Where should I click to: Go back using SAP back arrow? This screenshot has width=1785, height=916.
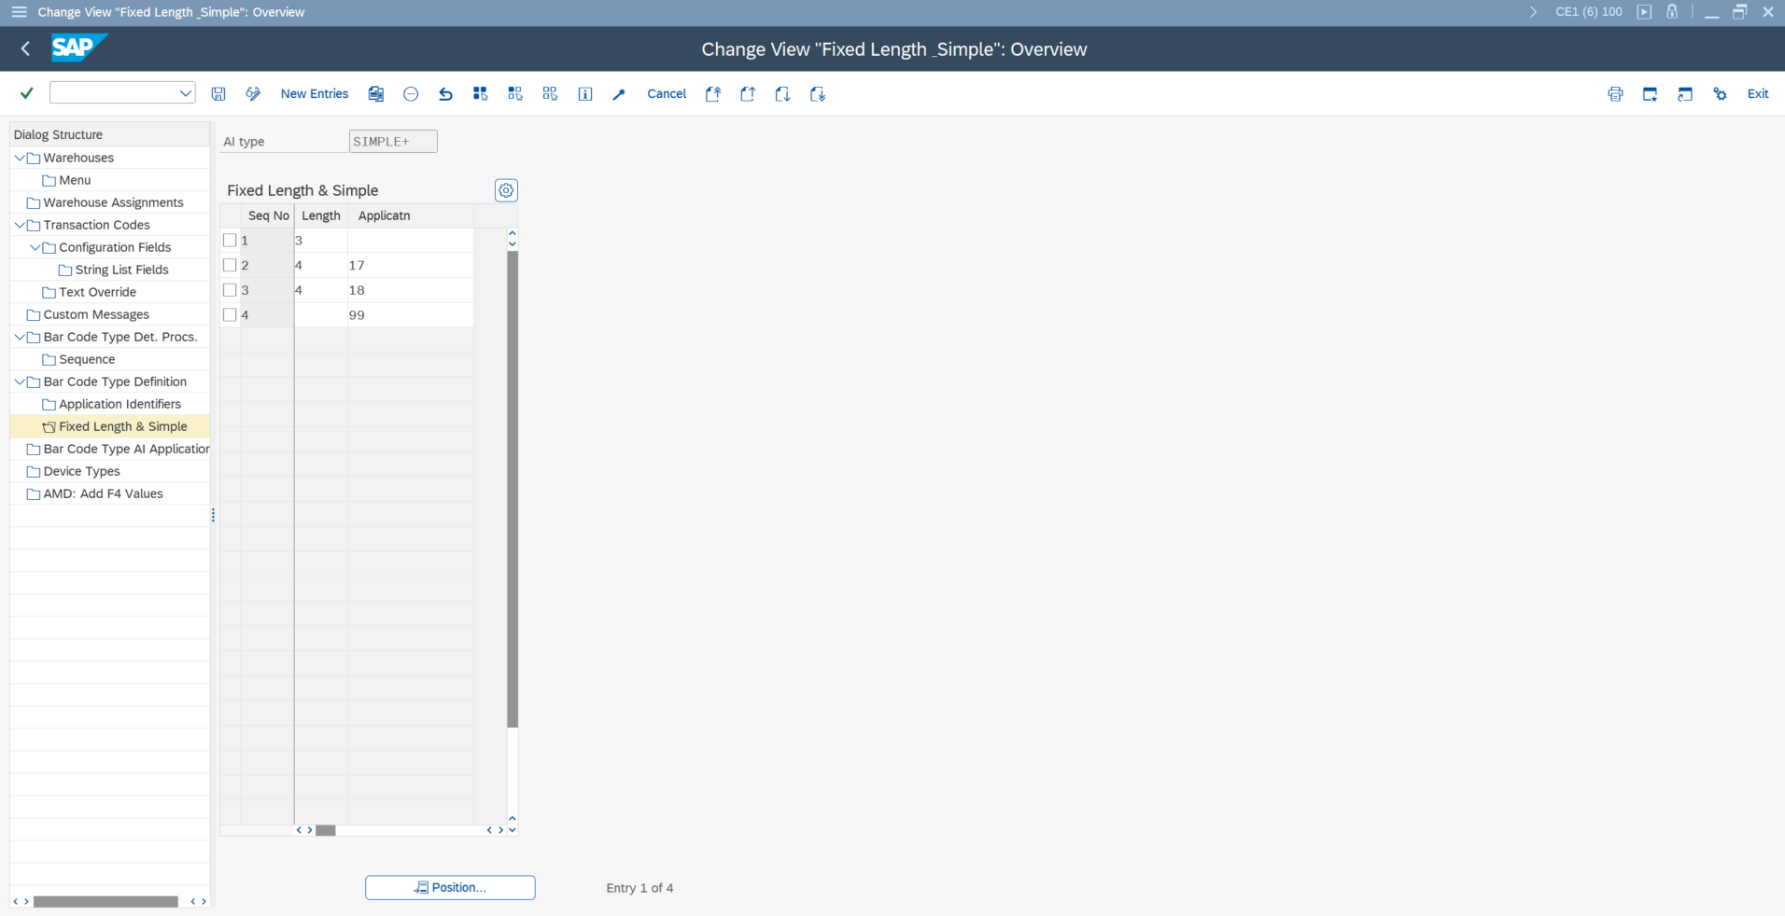[26, 49]
